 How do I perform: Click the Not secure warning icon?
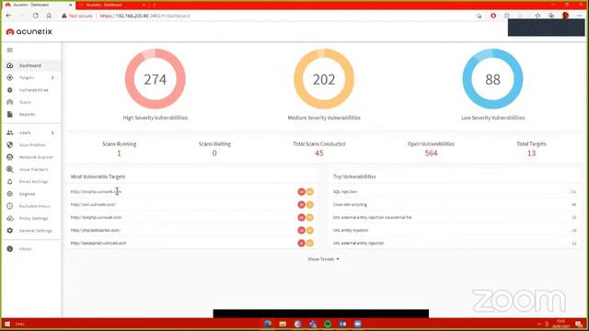point(64,16)
